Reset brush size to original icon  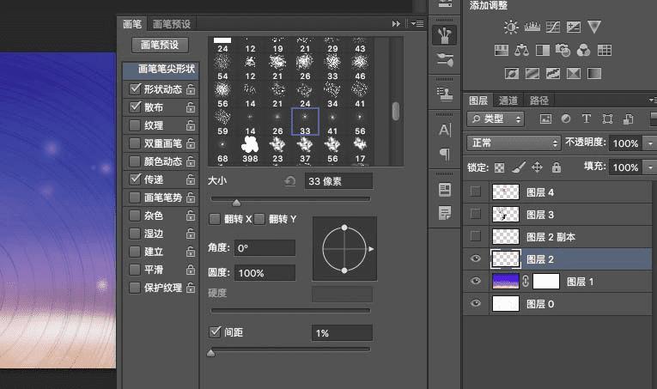coord(289,181)
